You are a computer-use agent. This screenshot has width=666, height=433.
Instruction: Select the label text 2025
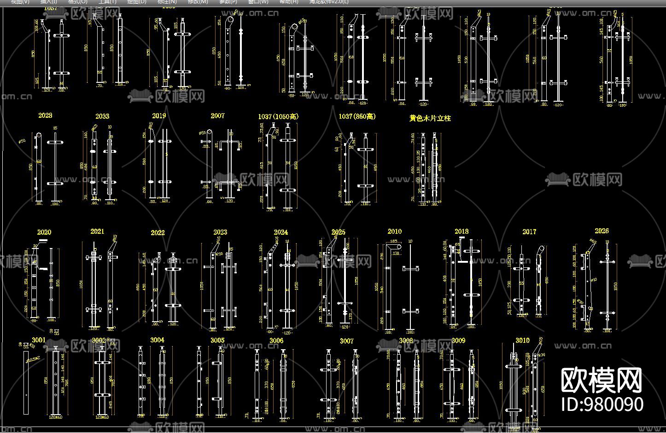pos(338,232)
